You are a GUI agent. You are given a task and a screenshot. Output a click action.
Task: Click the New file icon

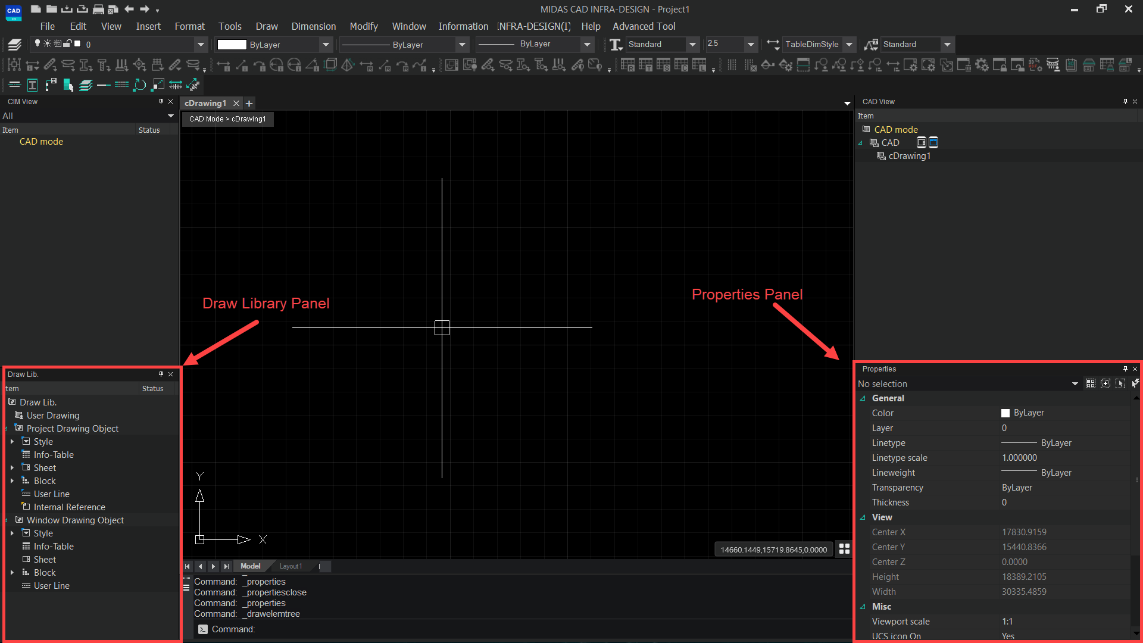[x=36, y=9]
